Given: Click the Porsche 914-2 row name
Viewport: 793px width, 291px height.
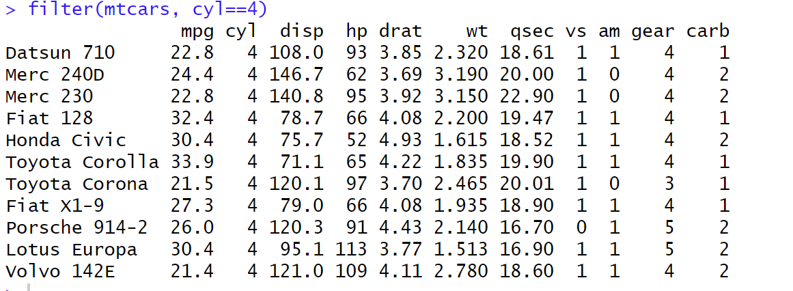Looking at the screenshot, I should click(76, 228).
